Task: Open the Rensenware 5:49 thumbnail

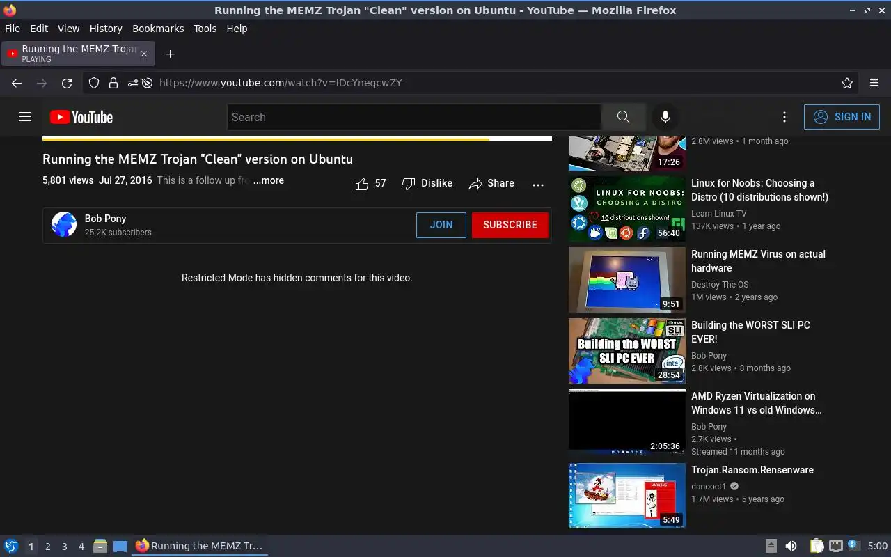Action: click(627, 496)
